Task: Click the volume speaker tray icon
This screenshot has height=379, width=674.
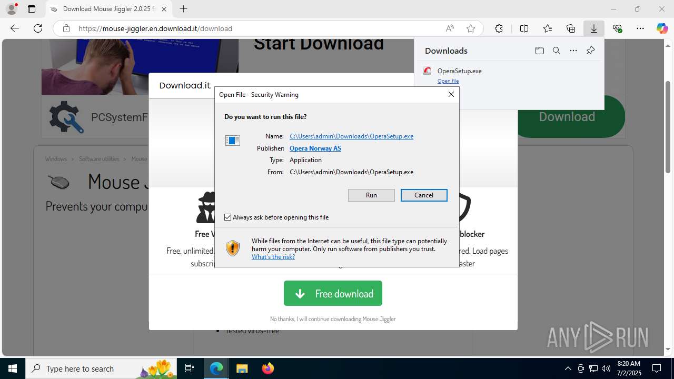Action: (606, 368)
